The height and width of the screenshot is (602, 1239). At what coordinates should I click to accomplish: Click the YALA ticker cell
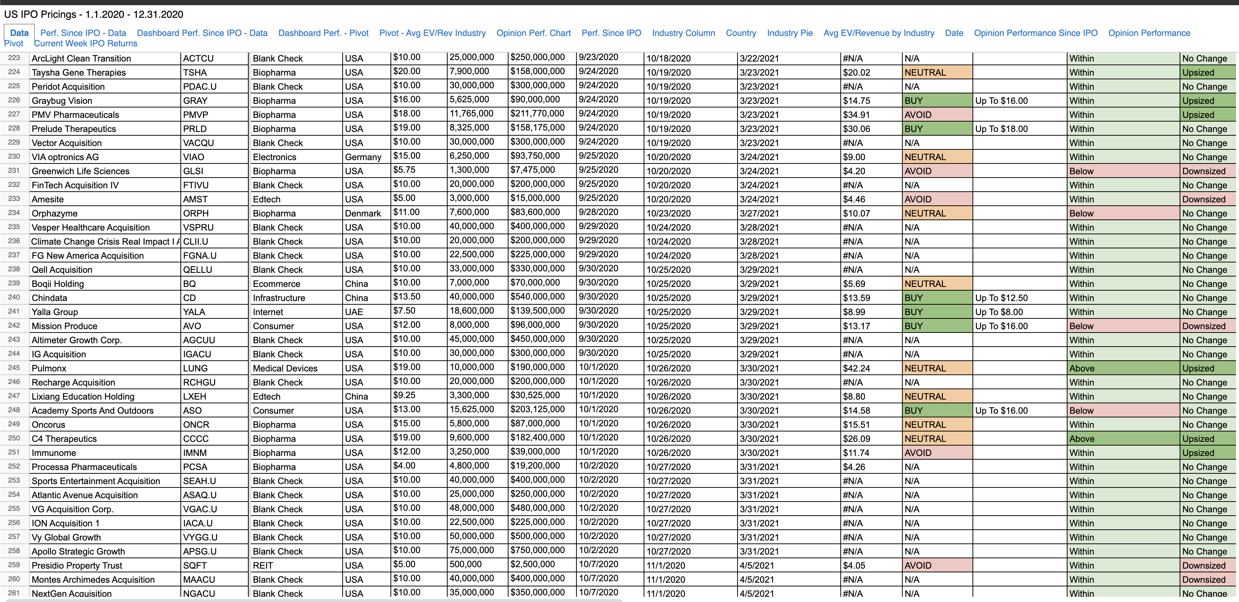point(214,312)
